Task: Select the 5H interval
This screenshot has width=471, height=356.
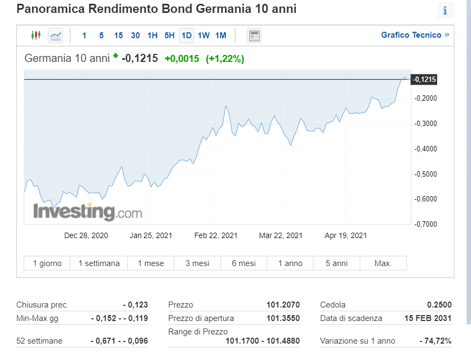Action: (x=169, y=36)
